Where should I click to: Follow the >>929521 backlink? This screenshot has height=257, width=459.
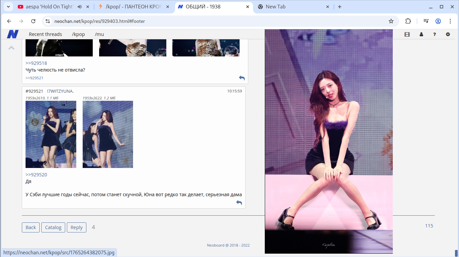click(34, 78)
